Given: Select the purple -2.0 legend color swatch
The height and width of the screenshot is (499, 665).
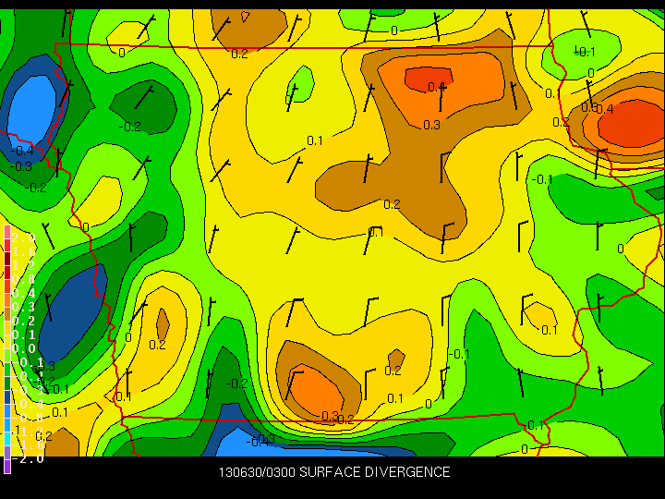Looking at the screenshot, I should [x=6, y=466].
